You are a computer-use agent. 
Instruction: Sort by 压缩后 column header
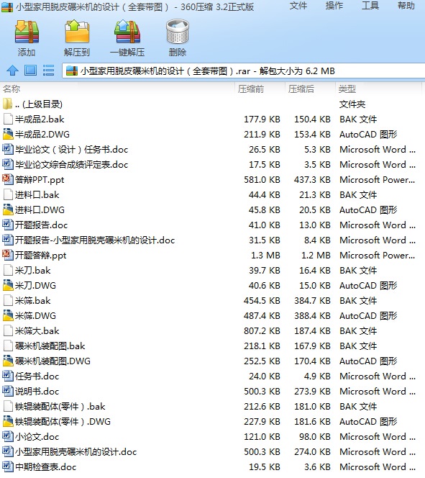[301, 89]
